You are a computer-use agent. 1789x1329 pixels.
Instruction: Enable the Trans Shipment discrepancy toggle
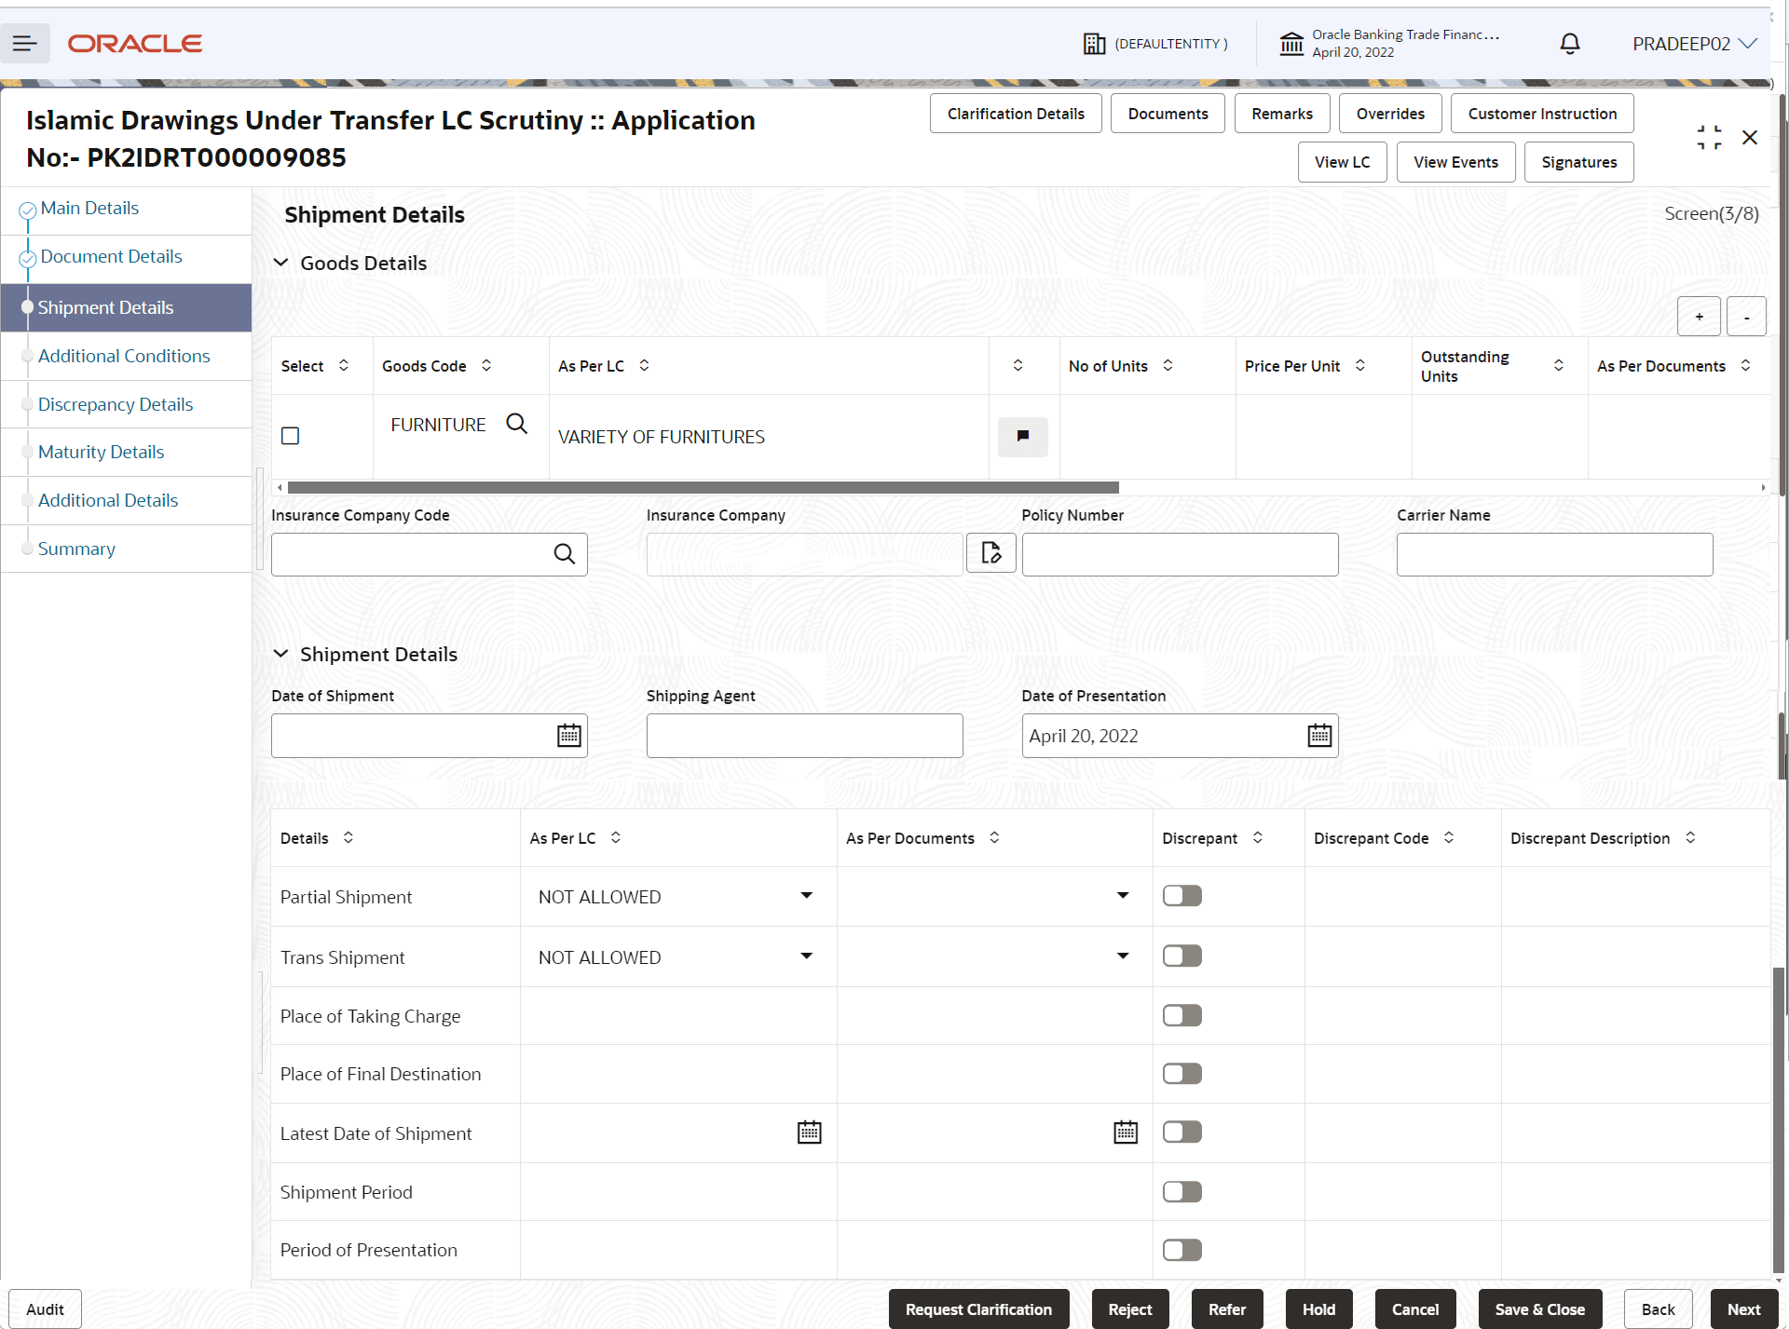tap(1181, 956)
